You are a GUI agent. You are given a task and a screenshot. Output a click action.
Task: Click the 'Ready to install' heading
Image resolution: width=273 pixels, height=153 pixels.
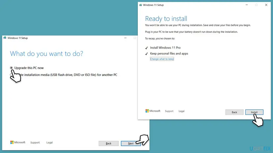click(x=166, y=19)
